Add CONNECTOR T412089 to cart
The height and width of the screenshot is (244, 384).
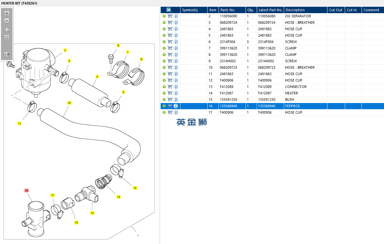point(170,87)
